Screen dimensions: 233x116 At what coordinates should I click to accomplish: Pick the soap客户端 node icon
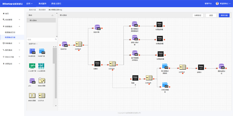click(32, 66)
